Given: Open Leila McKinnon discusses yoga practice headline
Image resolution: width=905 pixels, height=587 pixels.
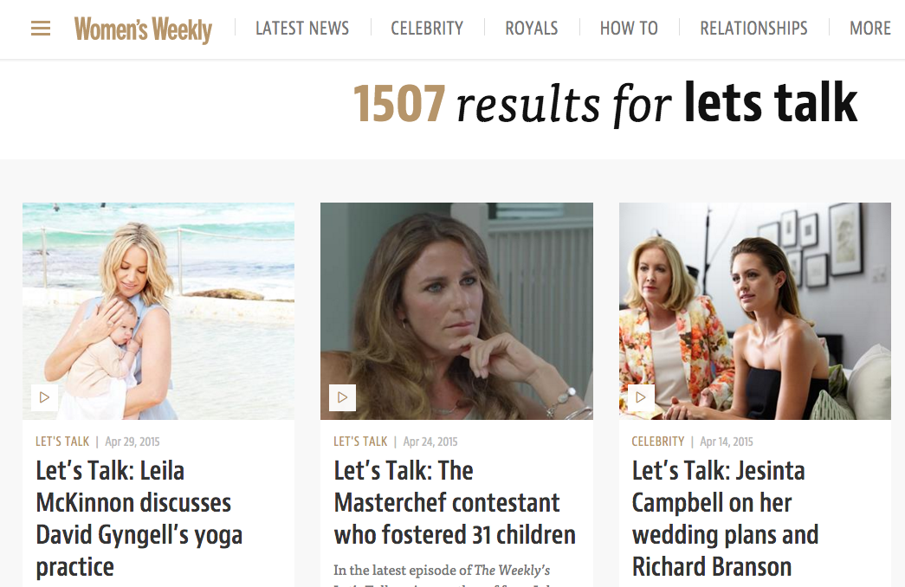Looking at the screenshot, I should click(x=139, y=519).
